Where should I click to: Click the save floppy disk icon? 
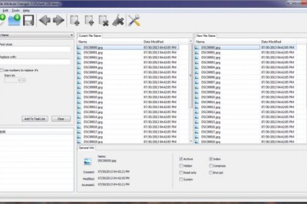(x=28, y=20)
